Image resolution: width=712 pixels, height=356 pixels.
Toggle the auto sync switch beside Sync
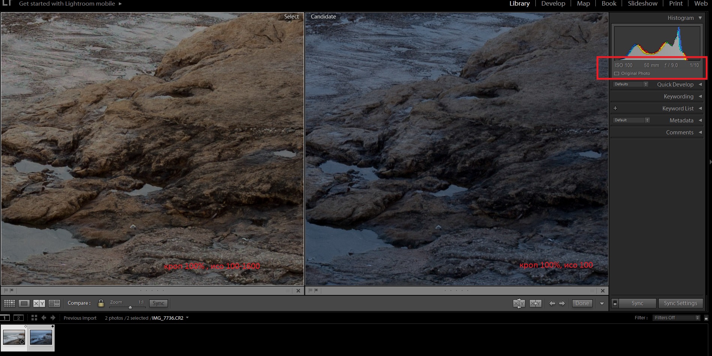coord(615,303)
